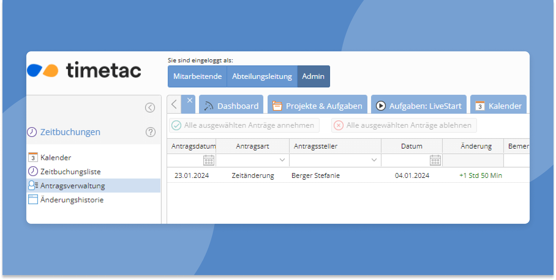Select the Berger Stefanie request row
The image size is (556, 280).
point(315,175)
